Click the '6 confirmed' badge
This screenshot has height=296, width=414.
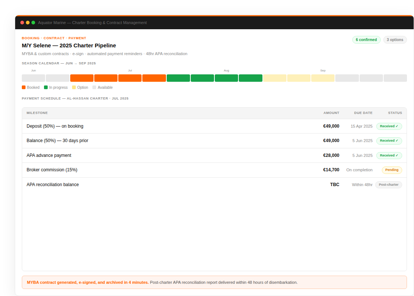[x=366, y=40]
